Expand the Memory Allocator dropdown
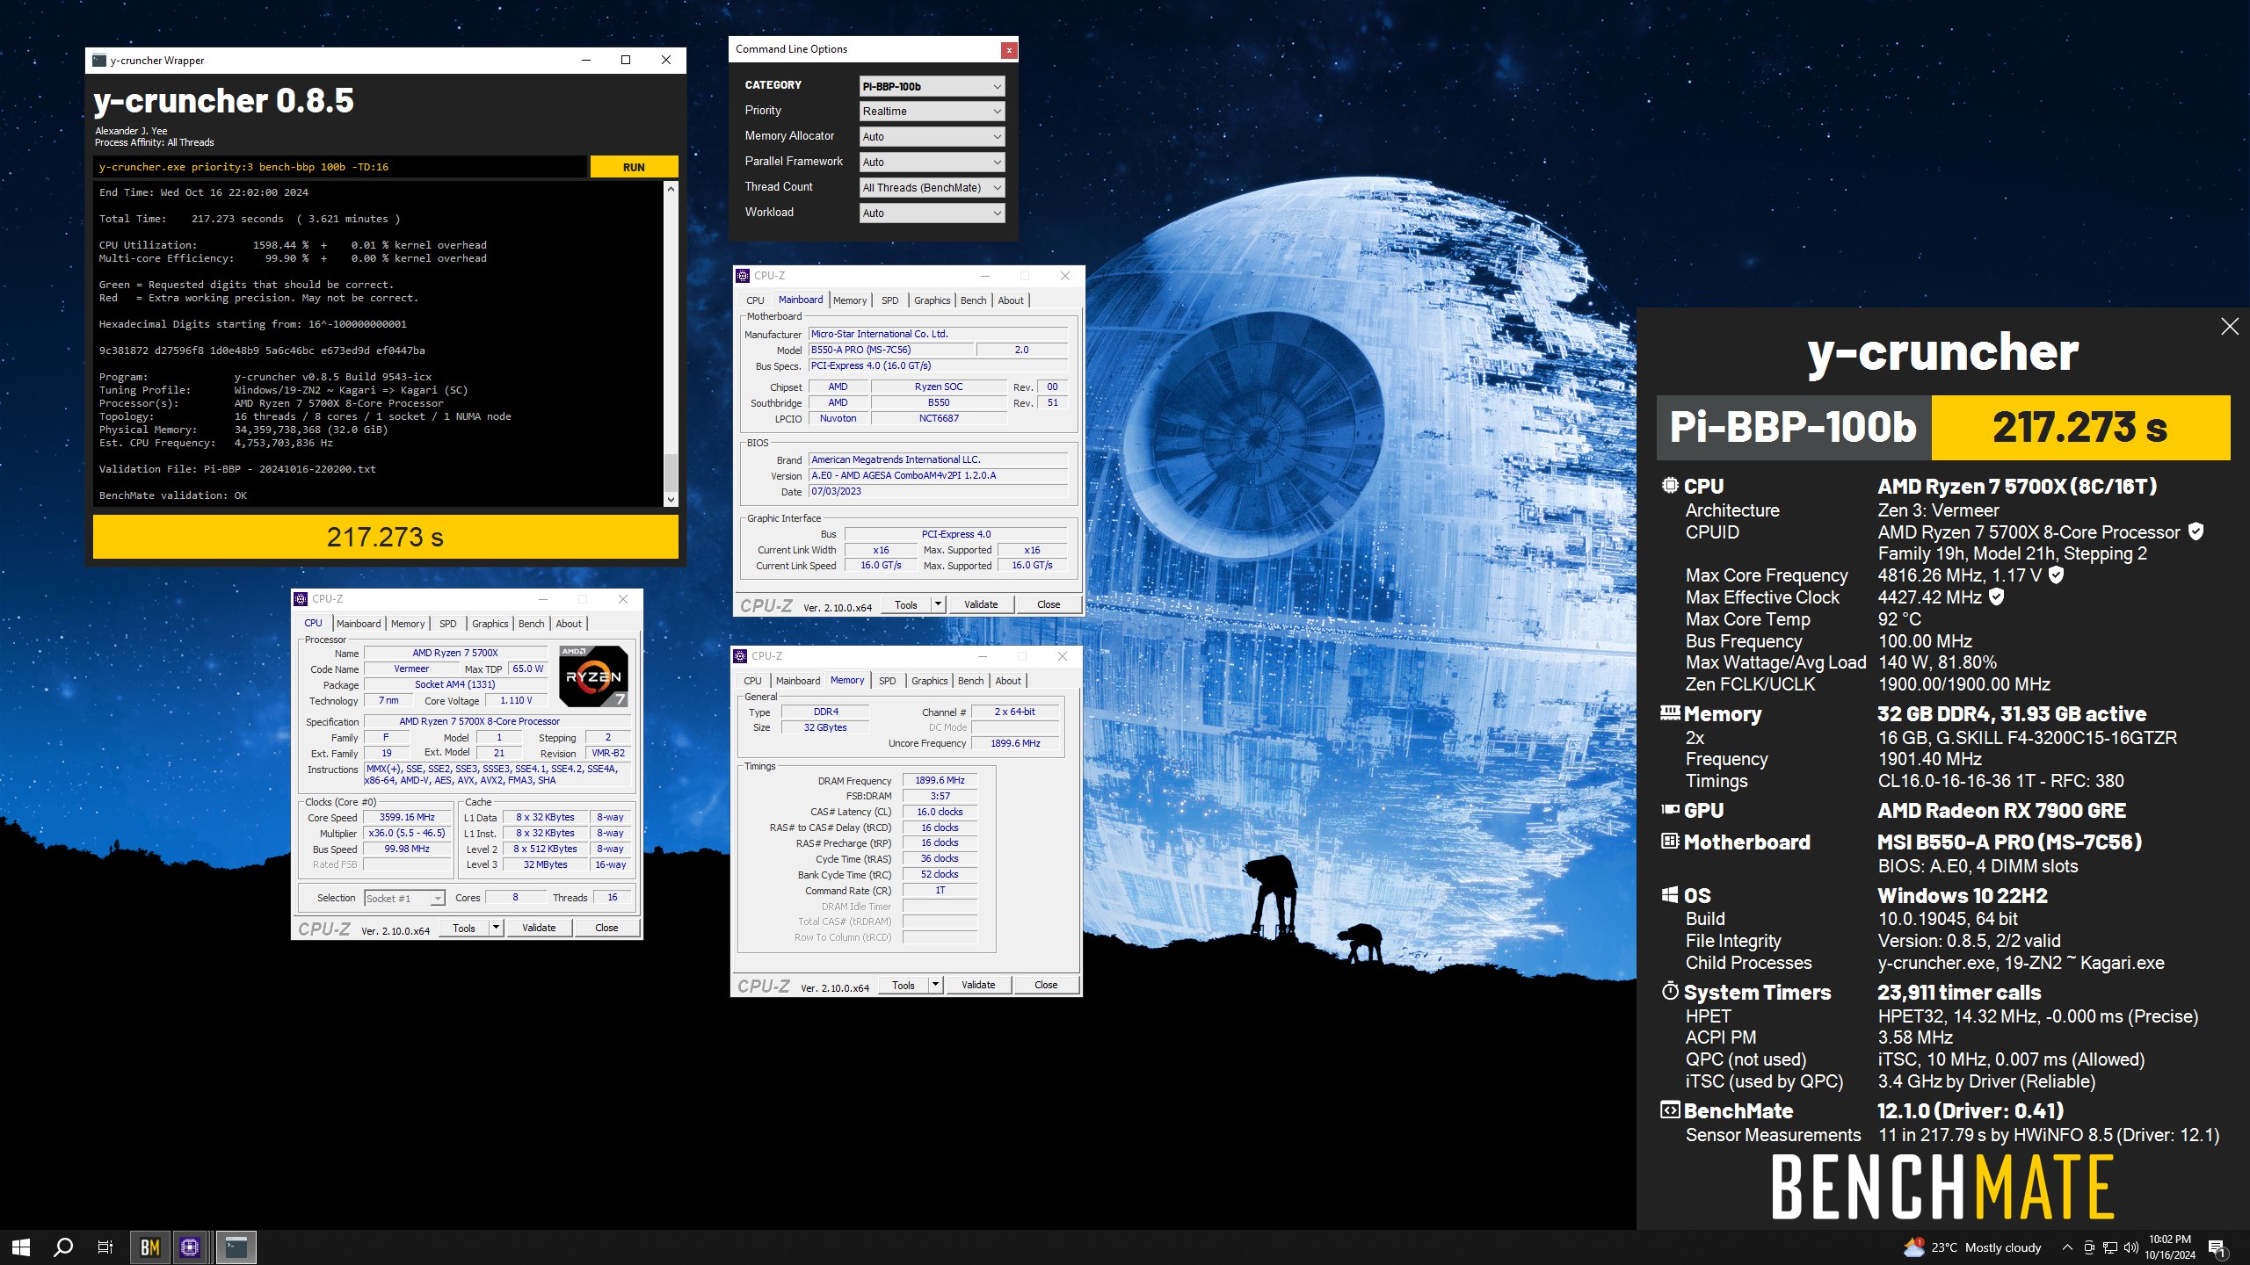The width and height of the screenshot is (2250, 1265). (x=932, y=137)
